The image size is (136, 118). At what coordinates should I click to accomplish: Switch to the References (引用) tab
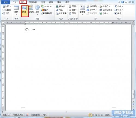pyautogui.click(x=43, y=2)
